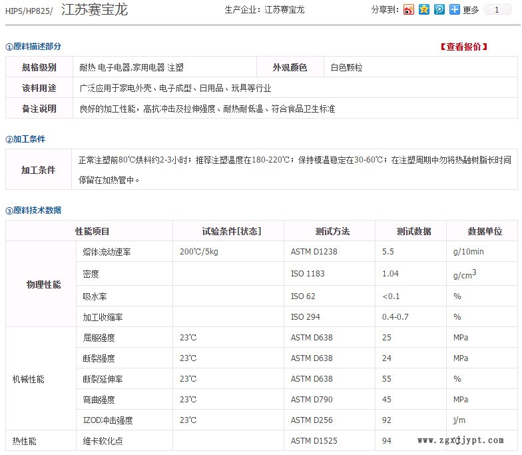Screen dimensions: 522x455
Task: Click the <0.1 water absorption value
Action: click(x=391, y=296)
